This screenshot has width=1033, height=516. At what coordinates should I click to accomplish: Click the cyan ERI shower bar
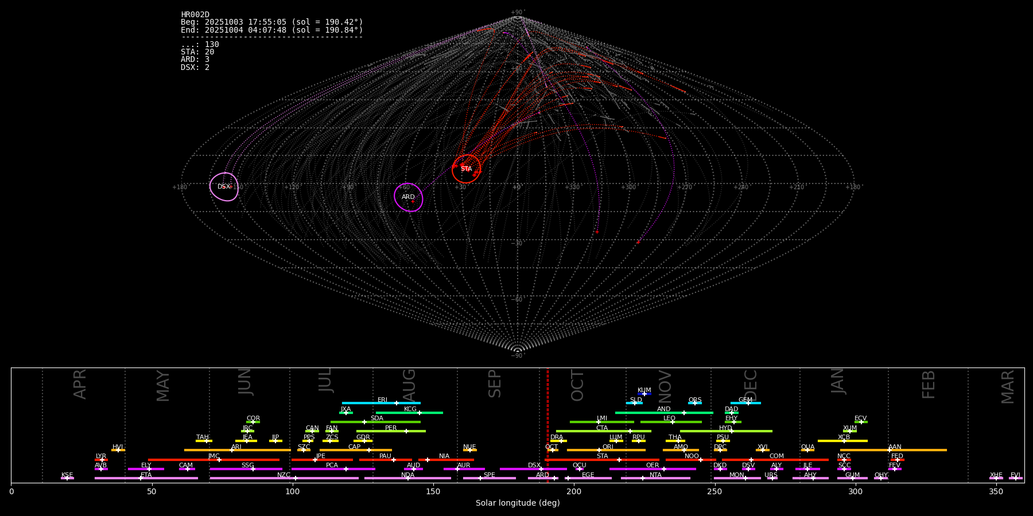pos(381,403)
